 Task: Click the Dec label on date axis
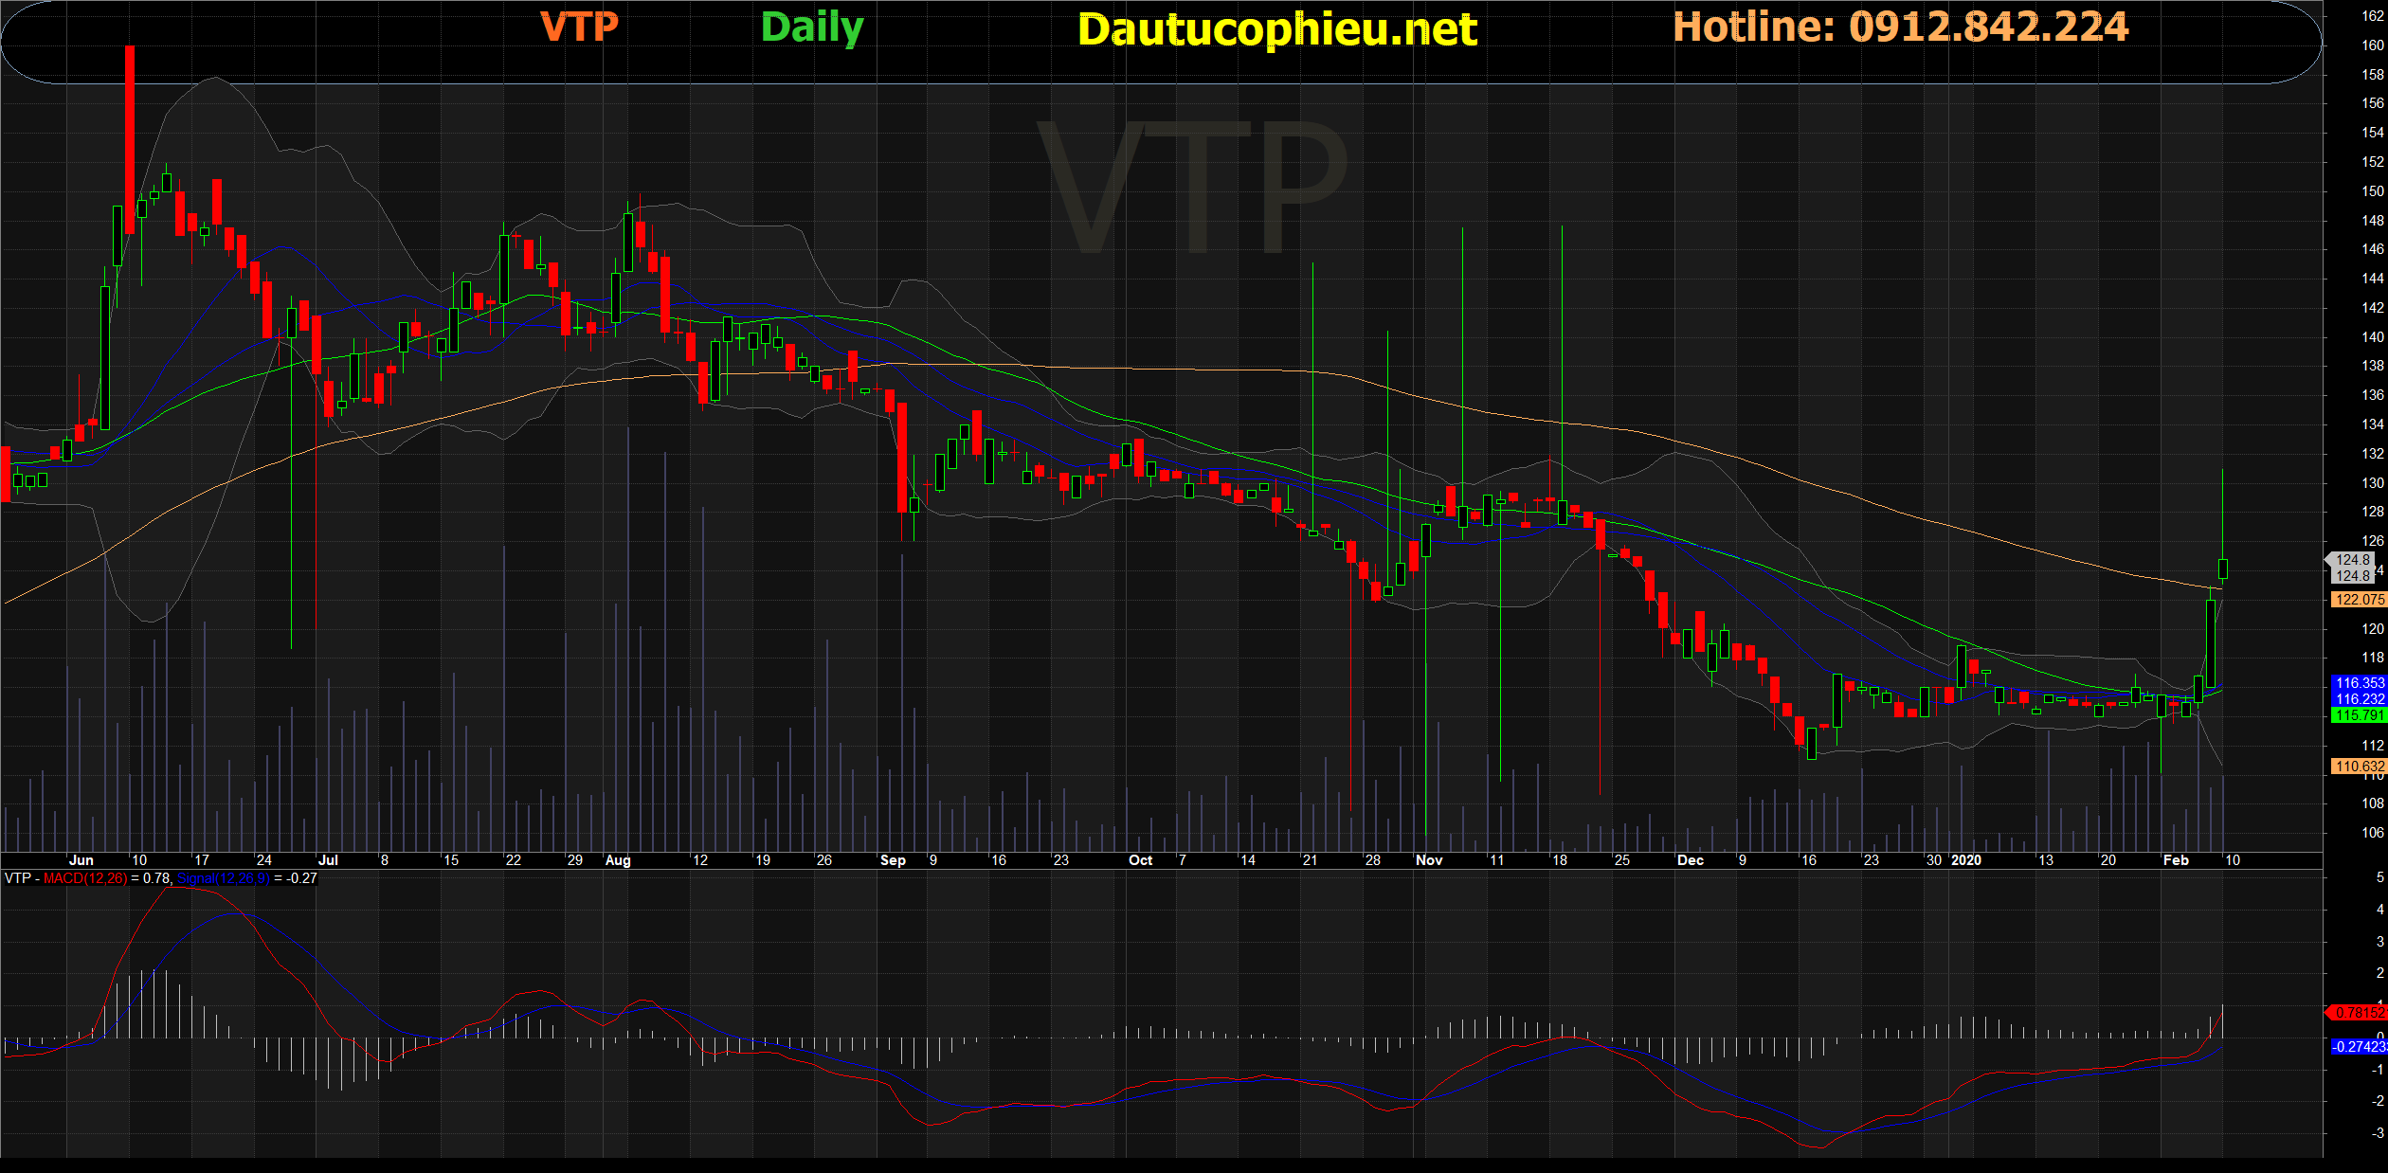coord(1691,860)
